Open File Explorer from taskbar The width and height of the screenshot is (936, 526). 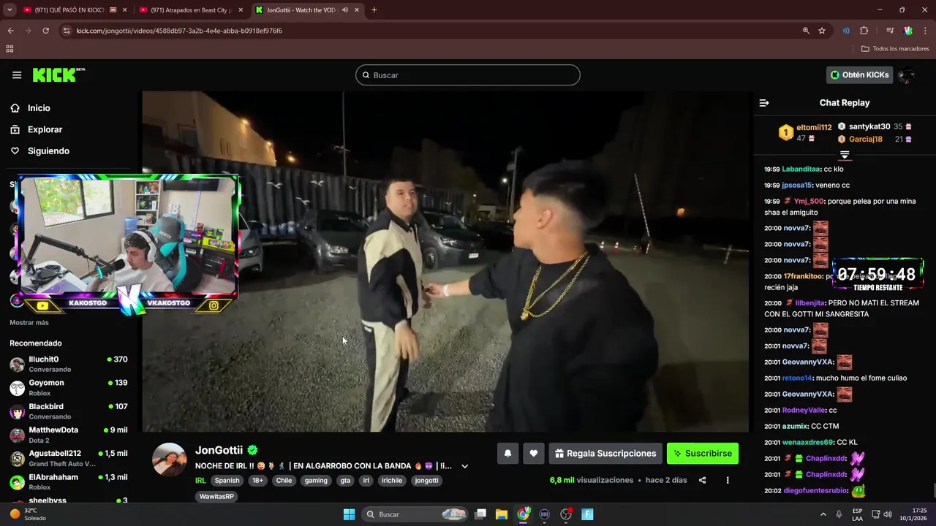coord(502,514)
